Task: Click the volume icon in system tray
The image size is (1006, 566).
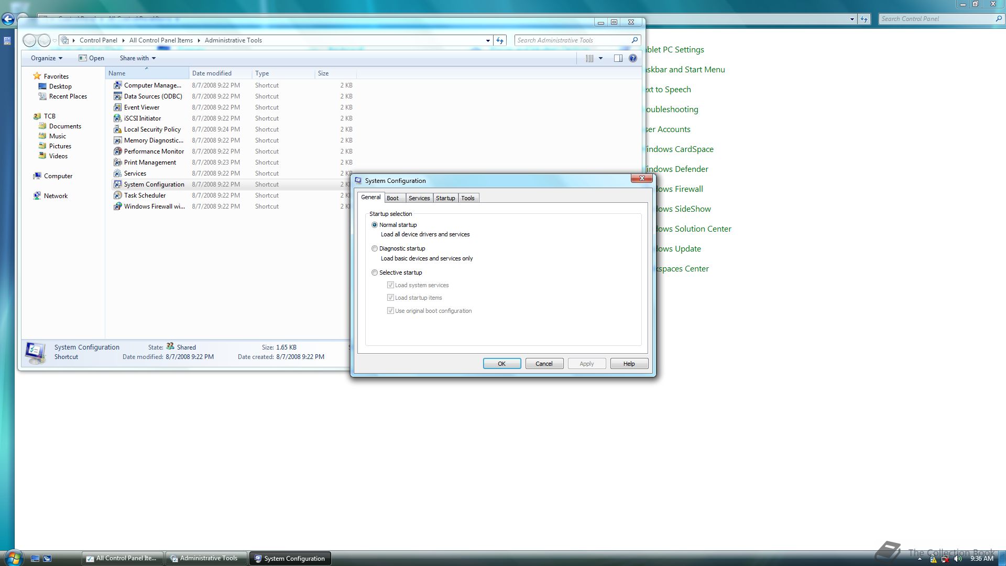Action: click(x=958, y=559)
